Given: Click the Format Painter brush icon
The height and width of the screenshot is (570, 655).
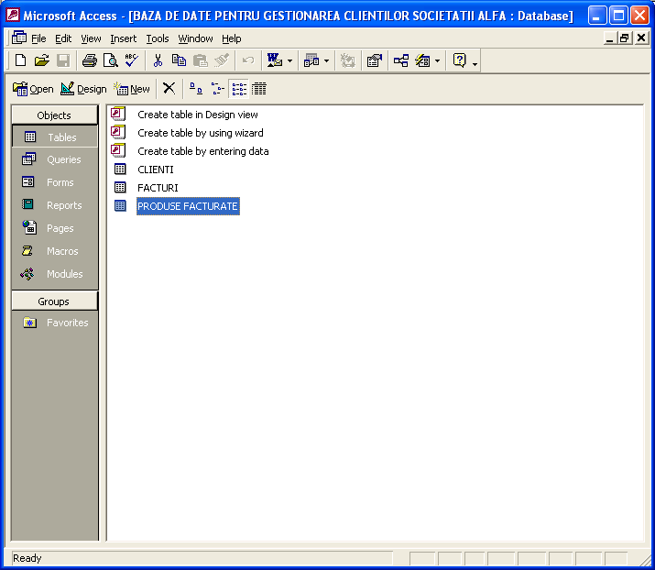Looking at the screenshot, I should tap(222, 61).
